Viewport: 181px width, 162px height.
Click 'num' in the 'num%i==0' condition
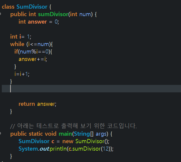click(26, 52)
